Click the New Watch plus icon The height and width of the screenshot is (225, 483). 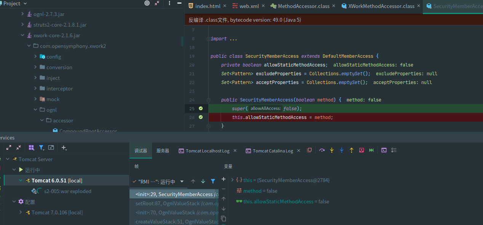[224, 179]
